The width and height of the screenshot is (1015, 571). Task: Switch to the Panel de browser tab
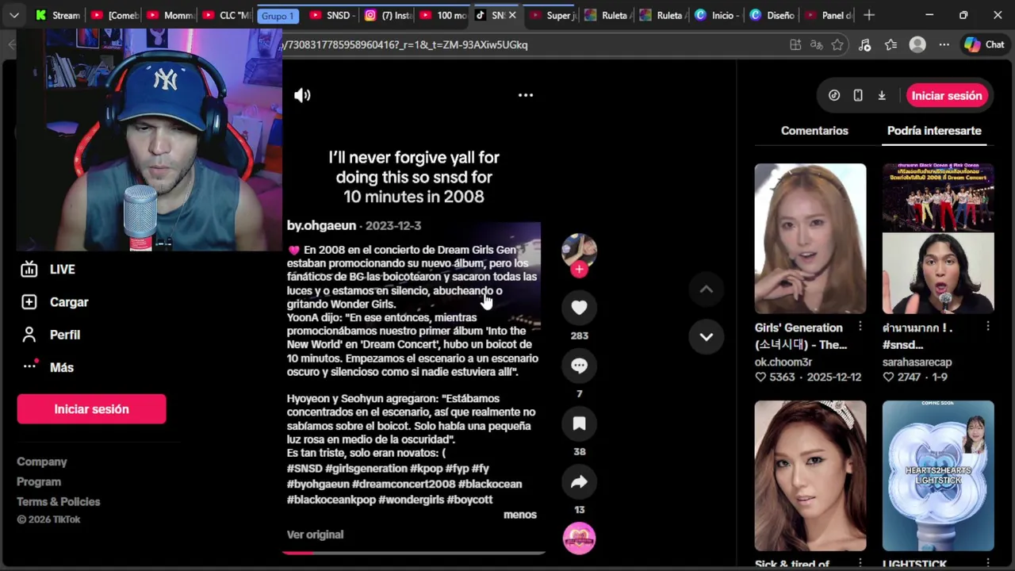(829, 15)
